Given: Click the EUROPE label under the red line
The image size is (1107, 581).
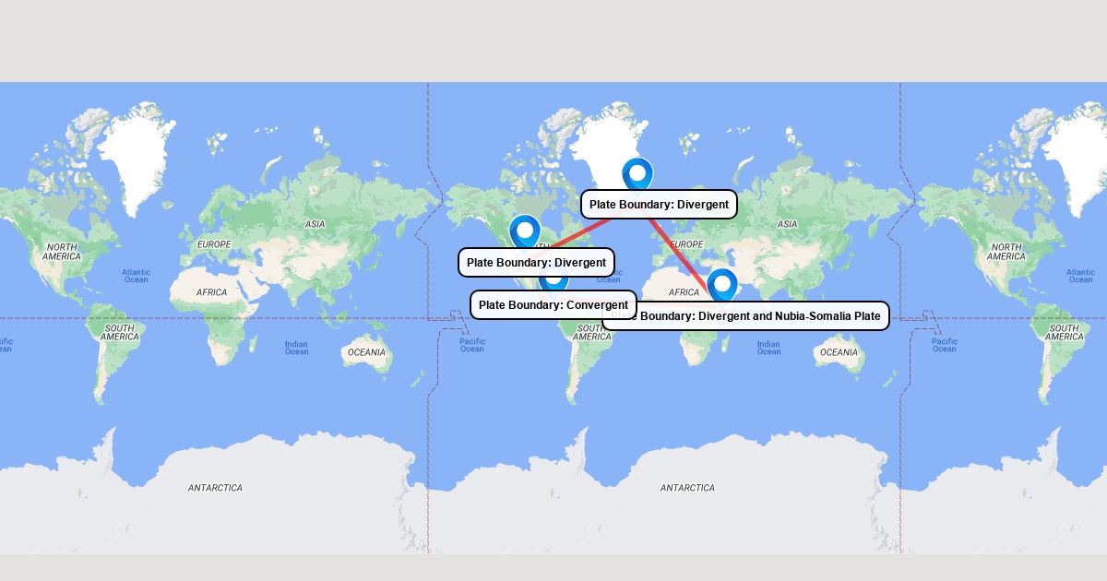Looking at the screenshot, I should tap(685, 244).
